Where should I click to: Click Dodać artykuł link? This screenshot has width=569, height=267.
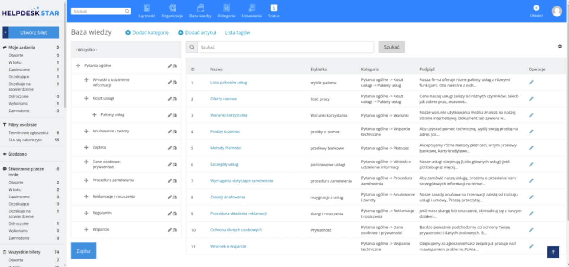197,32
